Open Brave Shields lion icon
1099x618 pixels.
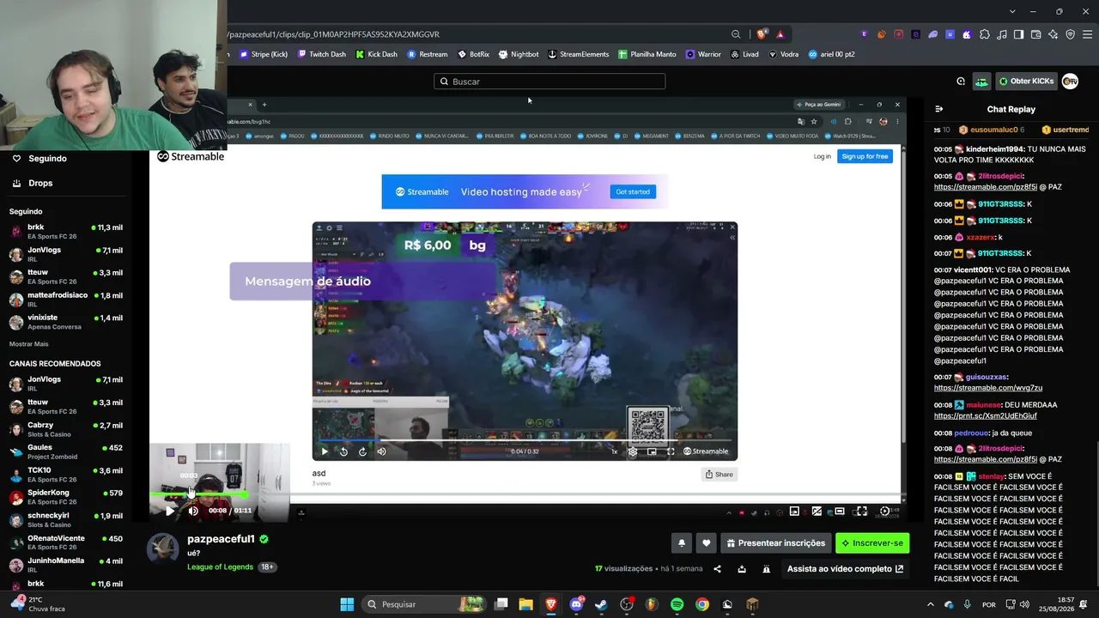coord(762,34)
